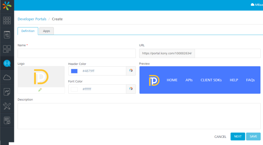Click the blue Header Color swatch

pyautogui.click(x=74, y=71)
